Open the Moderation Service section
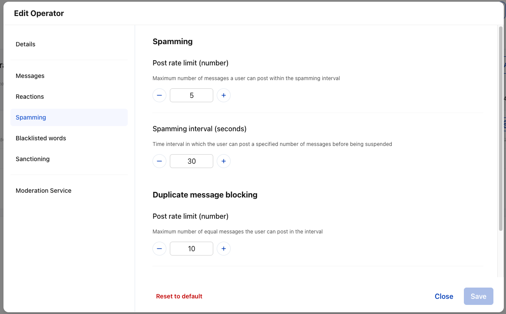The height and width of the screenshot is (314, 506). pyautogui.click(x=43, y=191)
